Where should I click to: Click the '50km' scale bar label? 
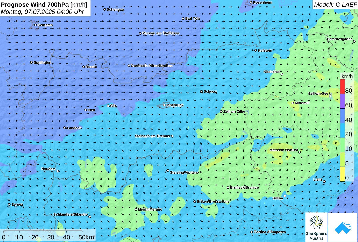pyautogui.click(x=86, y=237)
